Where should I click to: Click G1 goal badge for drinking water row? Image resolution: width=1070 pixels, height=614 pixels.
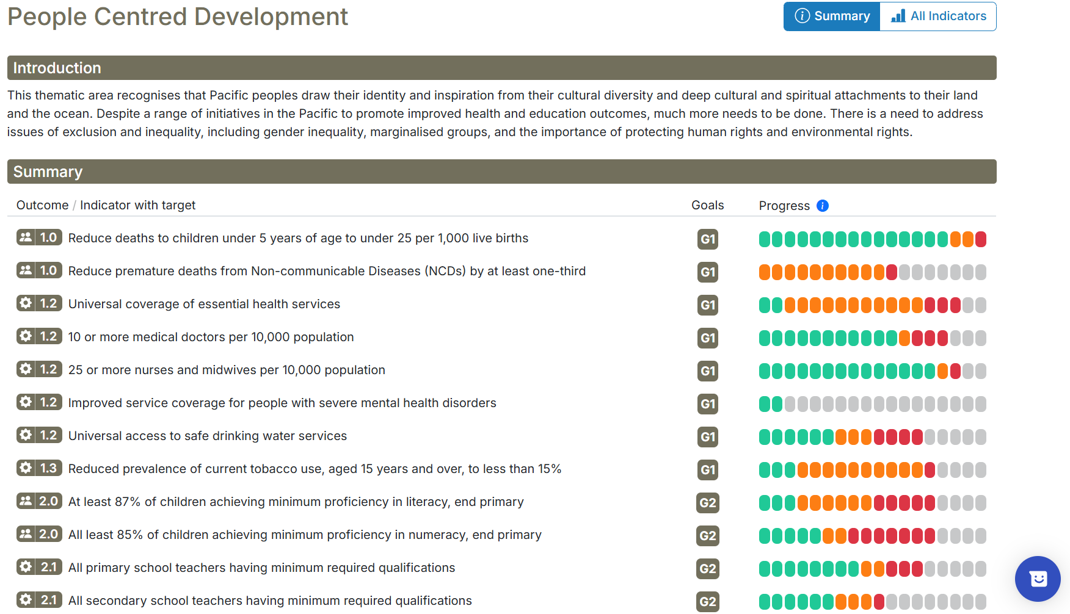(x=708, y=437)
